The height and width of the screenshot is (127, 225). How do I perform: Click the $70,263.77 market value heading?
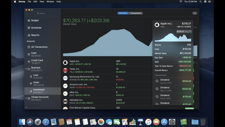86,20
